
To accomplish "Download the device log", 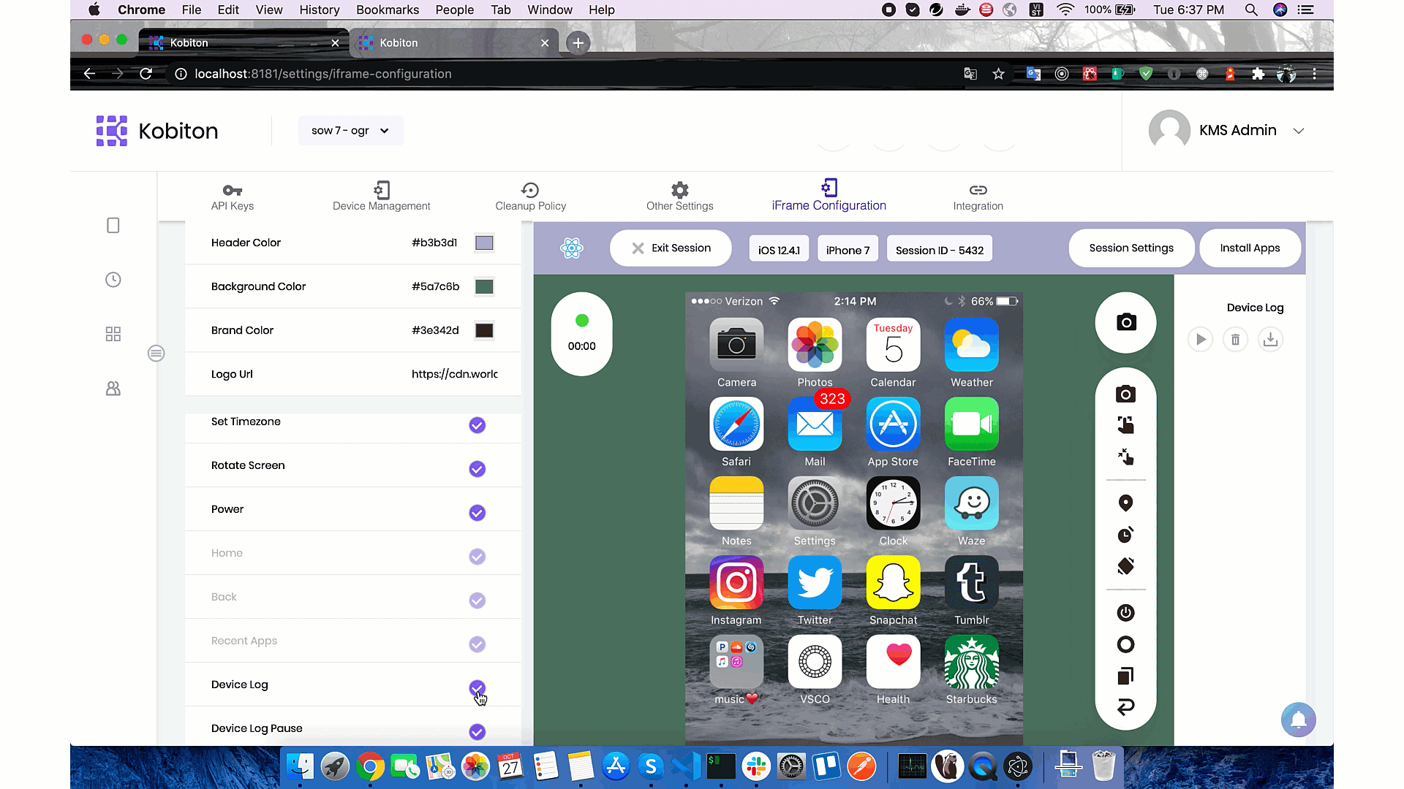I will (x=1270, y=340).
